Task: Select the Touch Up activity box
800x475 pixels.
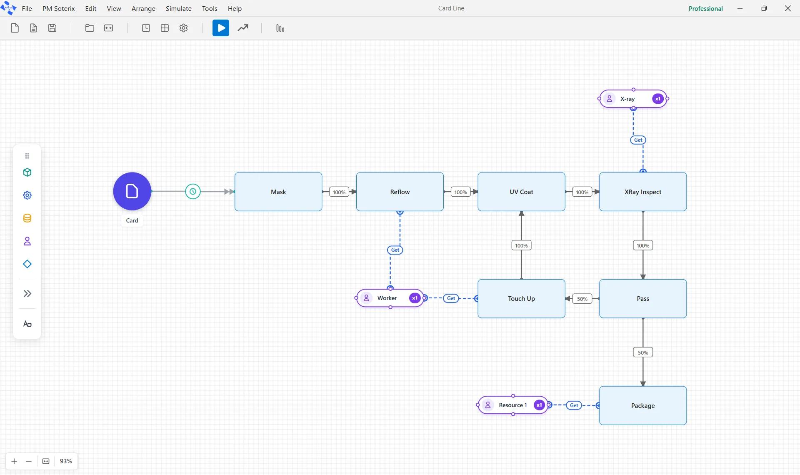Action: pos(521,298)
